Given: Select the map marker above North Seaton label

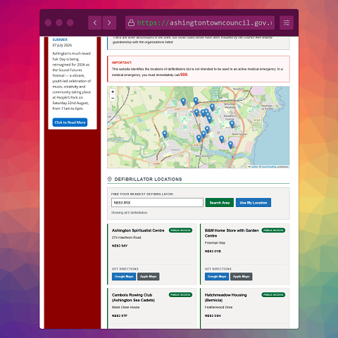Looking at the screenshot, I should click(x=232, y=124).
